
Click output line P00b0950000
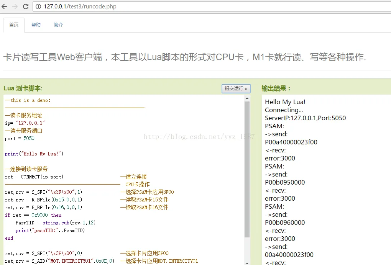click(x=285, y=182)
